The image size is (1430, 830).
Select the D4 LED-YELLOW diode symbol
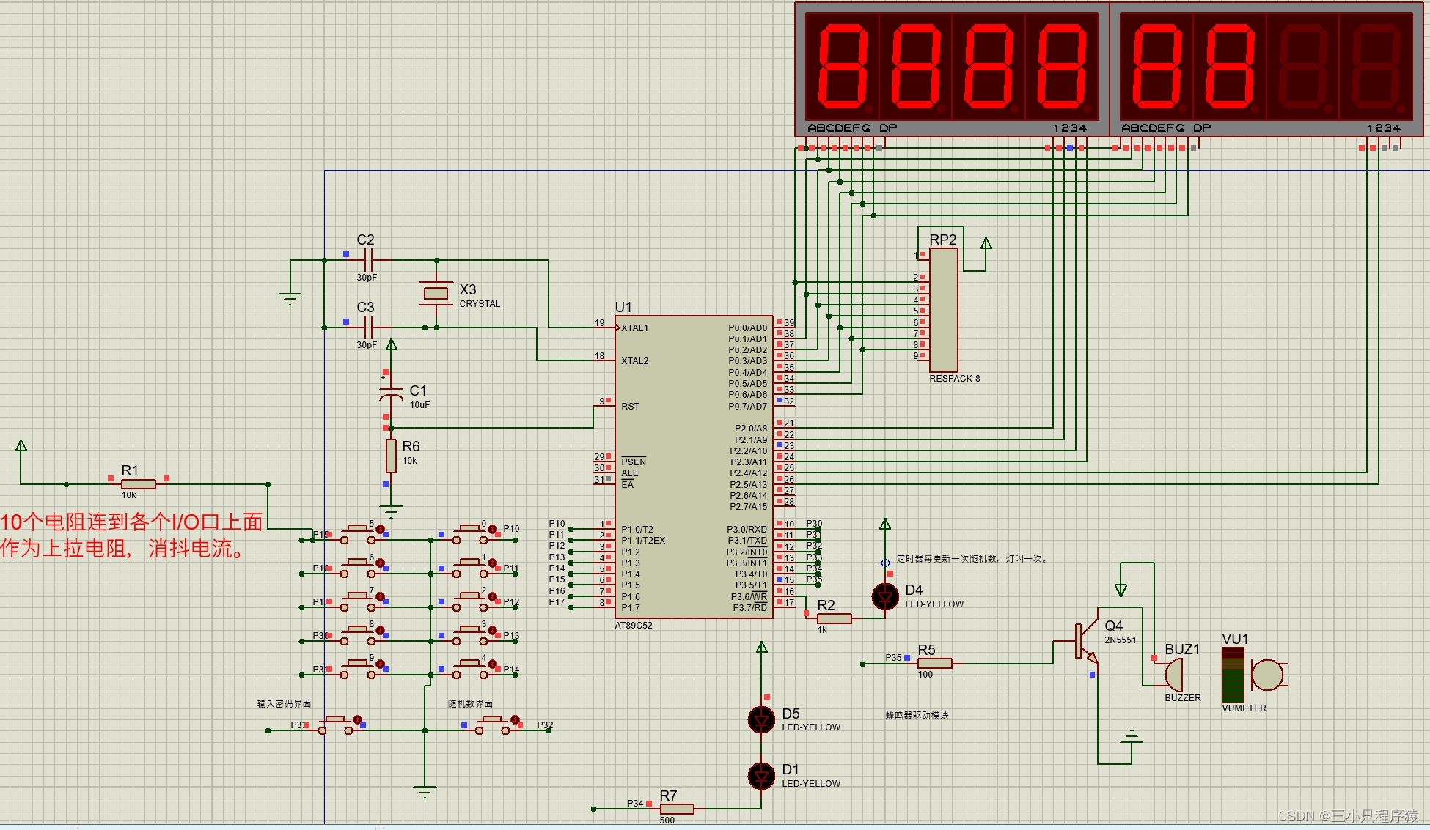coord(885,597)
